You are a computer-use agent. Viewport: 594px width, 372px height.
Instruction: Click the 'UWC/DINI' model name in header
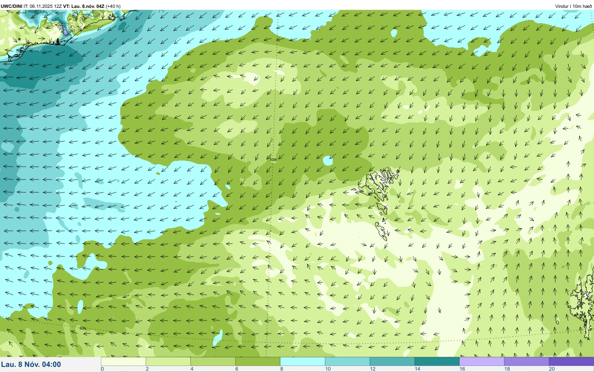[12, 6]
